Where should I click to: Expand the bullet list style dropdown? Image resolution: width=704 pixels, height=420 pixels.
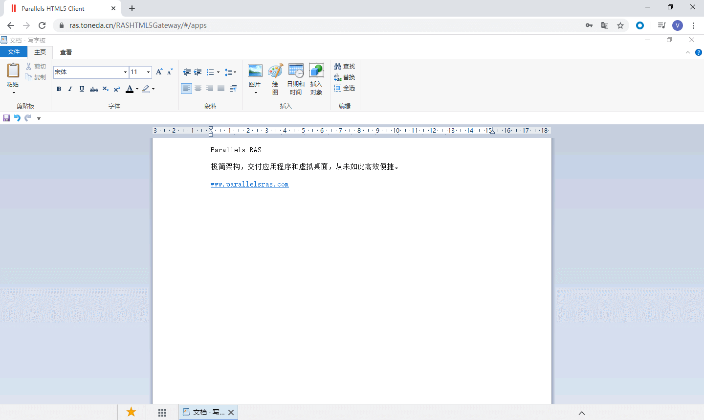218,72
